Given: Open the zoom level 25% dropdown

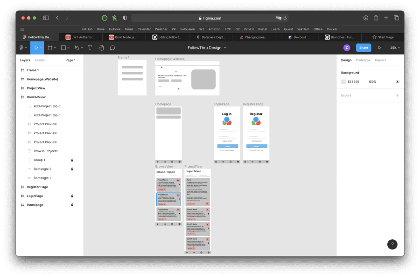Looking at the screenshot, I should pyautogui.click(x=395, y=48).
